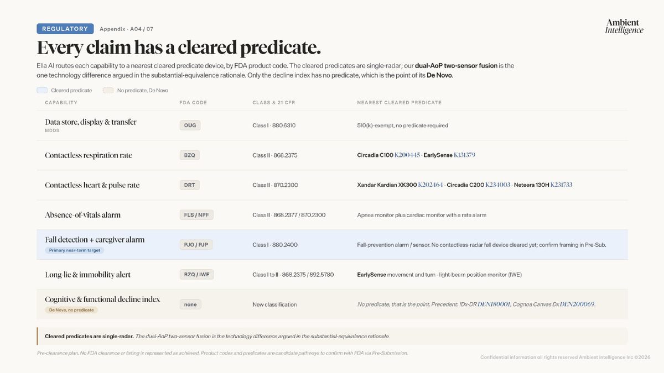Click the Ambient Intelligence logo
Screen dimensions: 664x373
click(624, 26)
